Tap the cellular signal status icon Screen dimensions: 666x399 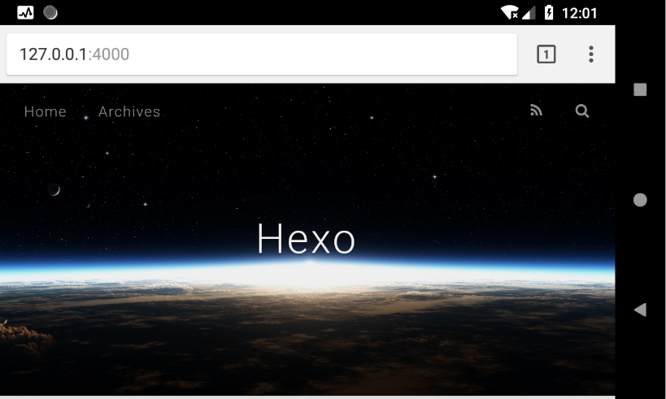[529, 13]
